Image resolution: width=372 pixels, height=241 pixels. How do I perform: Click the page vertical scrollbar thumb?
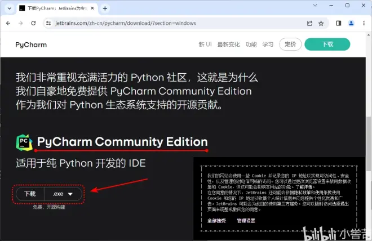point(369,144)
